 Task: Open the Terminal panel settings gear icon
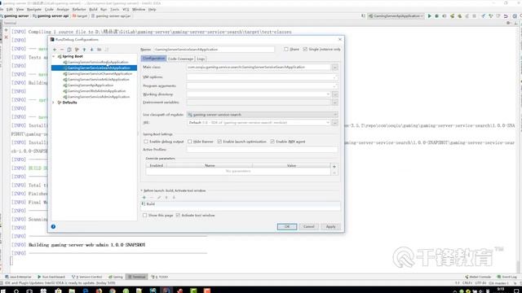pos(508,23)
